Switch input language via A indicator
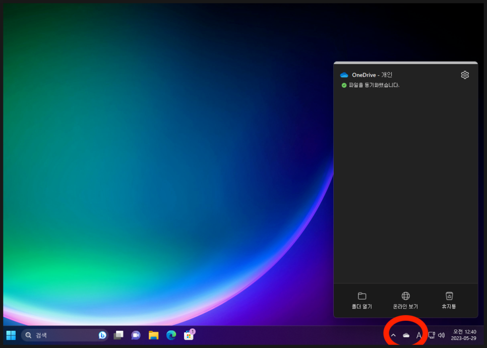Screen dimensions: 487x348 [x=418, y=335]
